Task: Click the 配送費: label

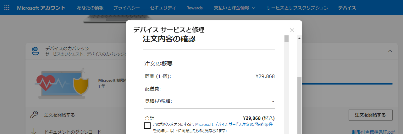Action: pos(153,89)
